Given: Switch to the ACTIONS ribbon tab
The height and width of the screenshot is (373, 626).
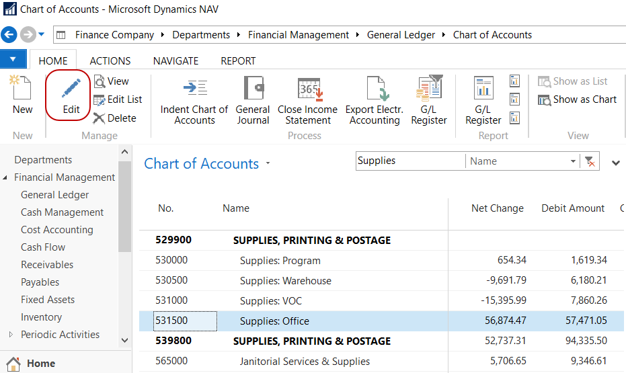Looking at the screenshot, I should coord(110,60).
